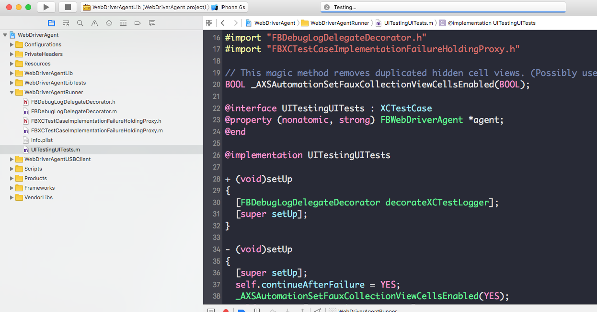
Task: Open the Find navigator magnifier
Action: pos(80,23)
